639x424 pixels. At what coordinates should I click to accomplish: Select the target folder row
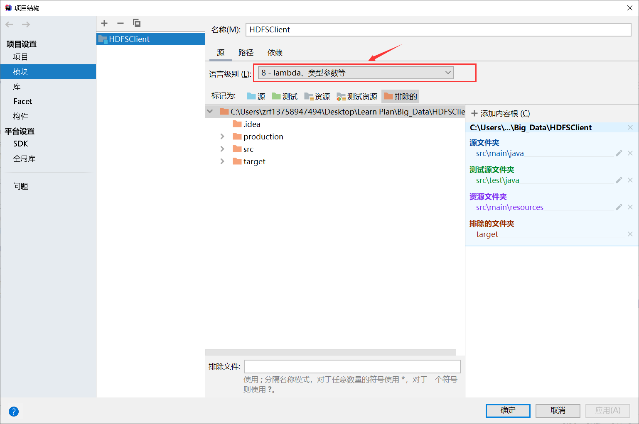click(x=249, y=161)
